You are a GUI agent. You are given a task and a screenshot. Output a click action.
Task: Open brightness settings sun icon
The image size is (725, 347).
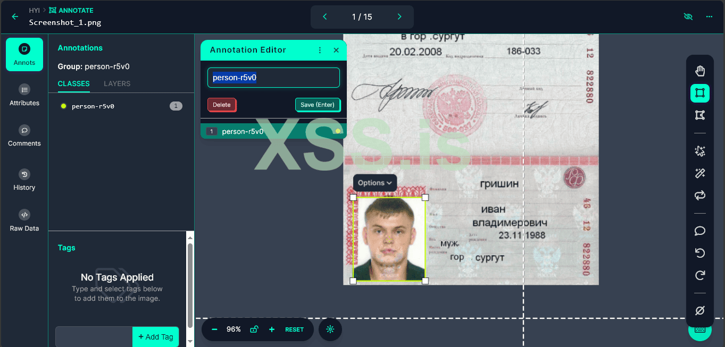pyautogui.click(x=330, y=329)
